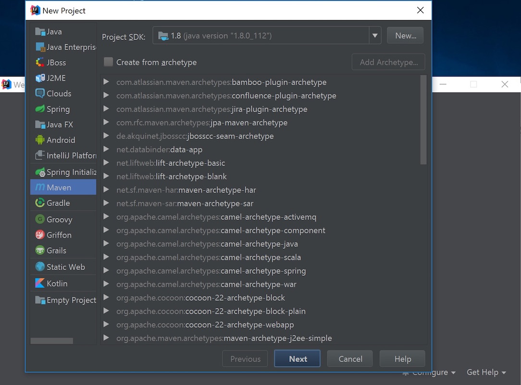521x385 pixels.
Task: Enable the Create from archetype checkbox
Action: point(108,62)
